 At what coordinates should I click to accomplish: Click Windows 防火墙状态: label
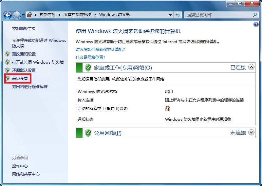(97, 92)
